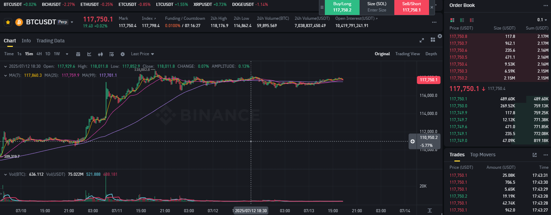Open the Open Interest external link
Screen dimensions: 551x215
click(377, 18)
